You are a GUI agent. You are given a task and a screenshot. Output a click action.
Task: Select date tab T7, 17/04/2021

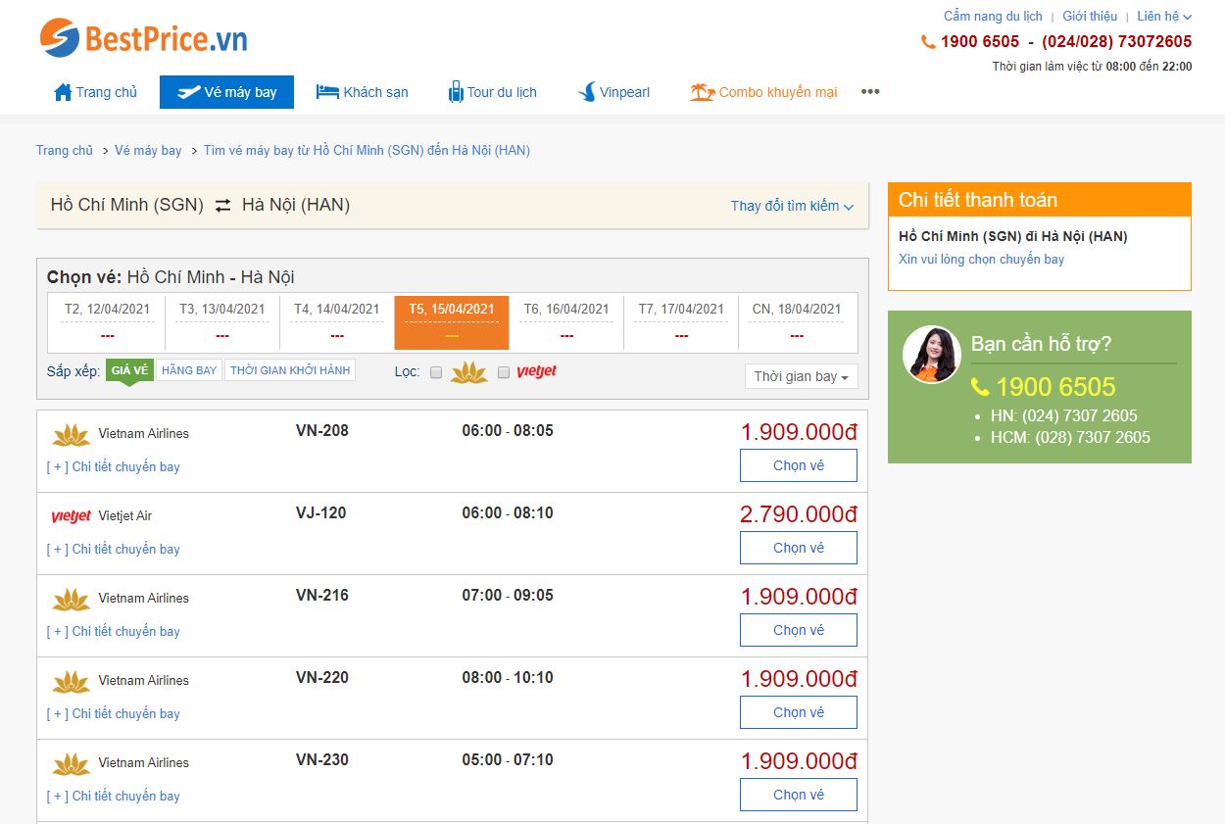[x=681, y=322]
